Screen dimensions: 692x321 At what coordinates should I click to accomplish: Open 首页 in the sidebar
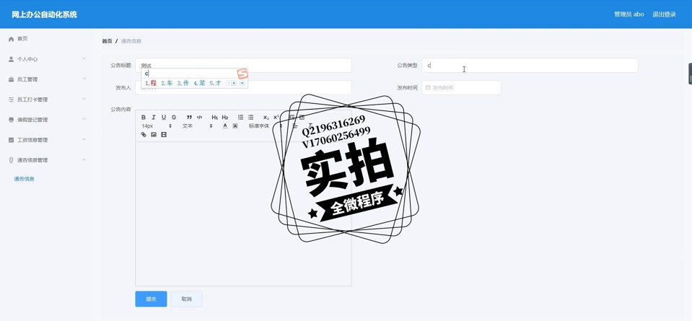(22, 39)
